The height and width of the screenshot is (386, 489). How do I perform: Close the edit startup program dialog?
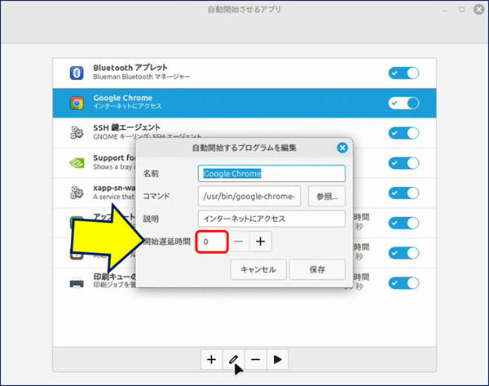pos(342,148)
